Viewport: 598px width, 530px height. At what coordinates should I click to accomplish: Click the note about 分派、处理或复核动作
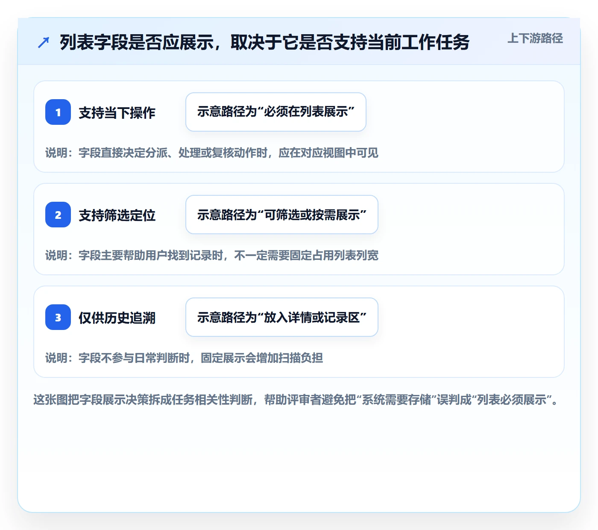(212, 153)
